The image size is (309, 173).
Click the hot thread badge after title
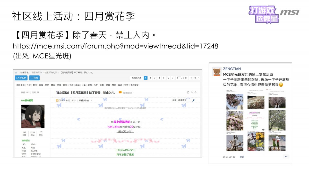click(x=120, y=92)
